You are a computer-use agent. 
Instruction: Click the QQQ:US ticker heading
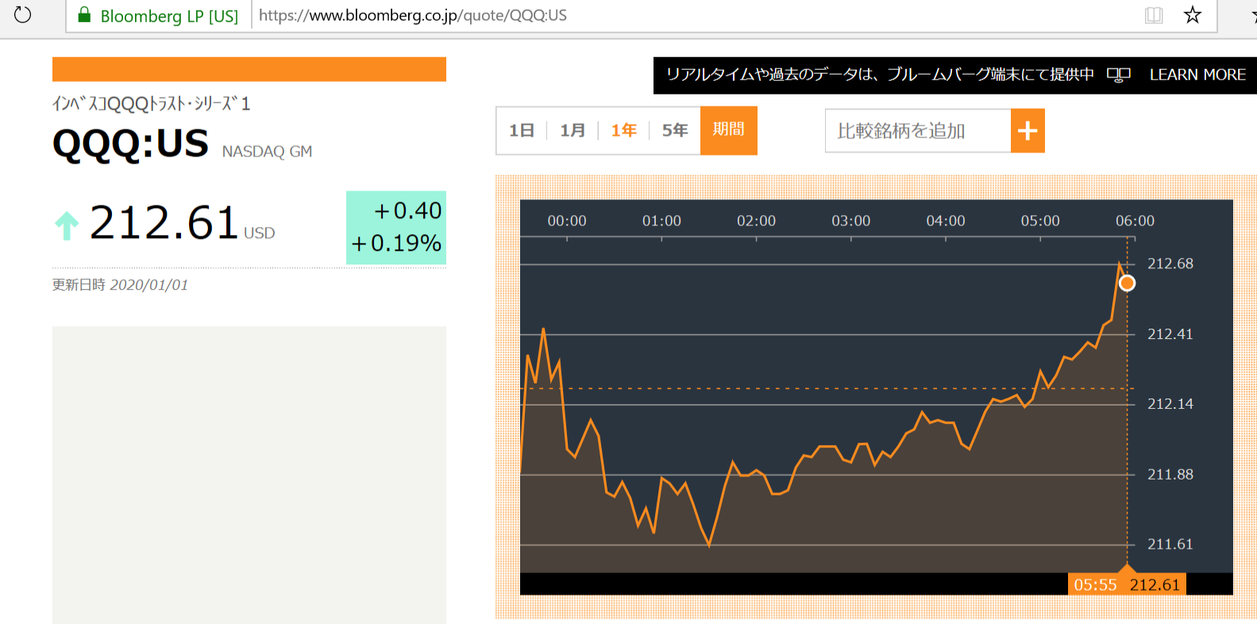pyautogui.click(x=130, y=144)
